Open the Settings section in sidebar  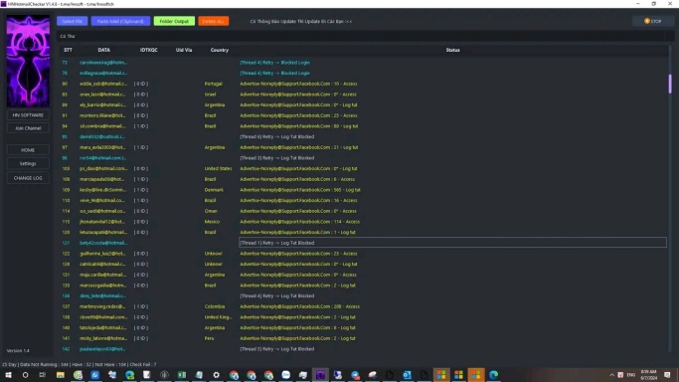coord(28,164)
